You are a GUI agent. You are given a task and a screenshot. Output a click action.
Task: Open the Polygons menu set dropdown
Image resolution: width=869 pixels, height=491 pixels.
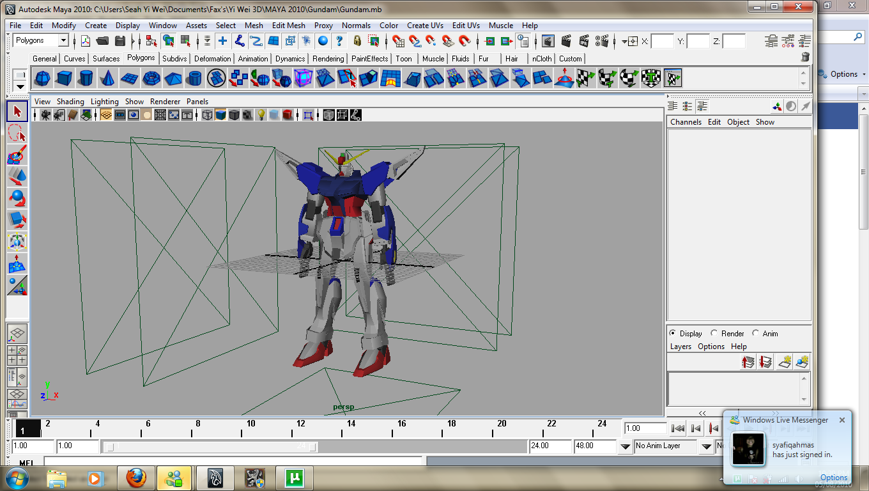40,40
